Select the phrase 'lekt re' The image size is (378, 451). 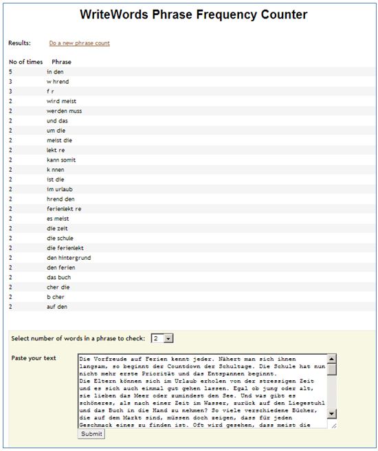tap(56, 150)
